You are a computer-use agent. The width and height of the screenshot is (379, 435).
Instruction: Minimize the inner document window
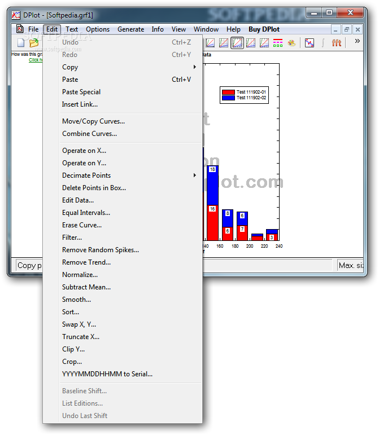point(336,29)
